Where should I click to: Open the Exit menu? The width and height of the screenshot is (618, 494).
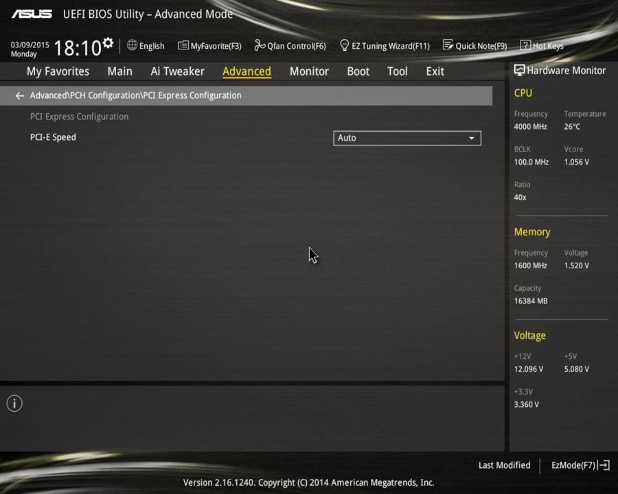tap(435, 71)
